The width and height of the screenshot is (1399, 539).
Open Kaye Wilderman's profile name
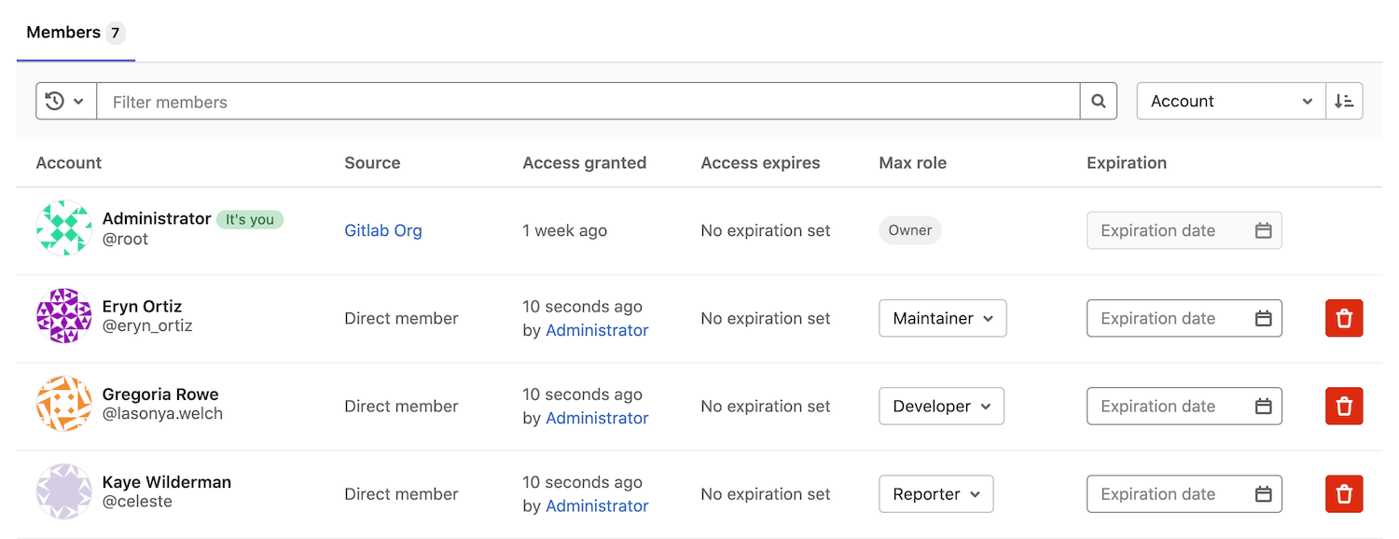pyautogui.click(x=167, y=482)
